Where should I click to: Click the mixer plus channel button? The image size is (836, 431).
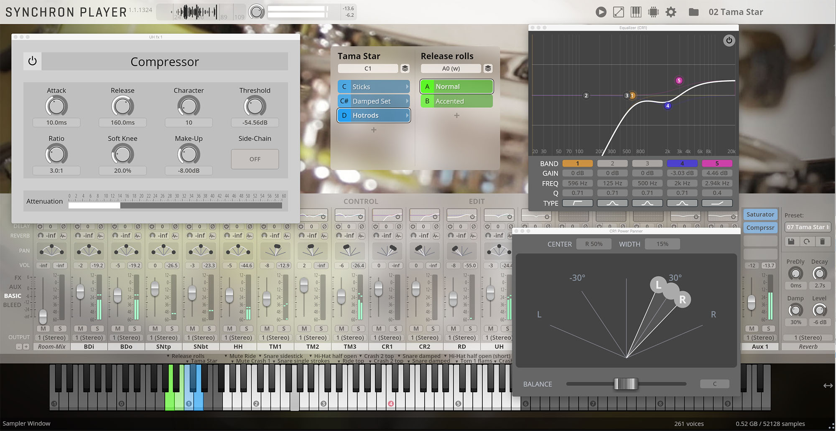click(x=26, y=347)
